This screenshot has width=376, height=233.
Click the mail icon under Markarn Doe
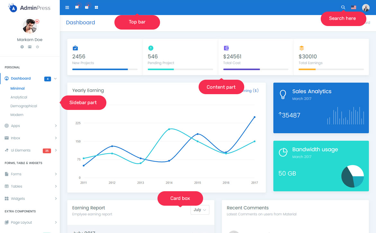30,47
